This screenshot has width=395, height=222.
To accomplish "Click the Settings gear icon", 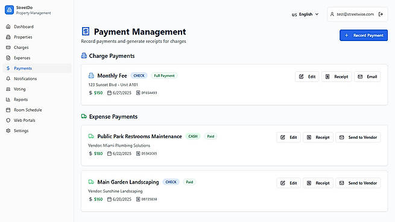I will 8,131.
